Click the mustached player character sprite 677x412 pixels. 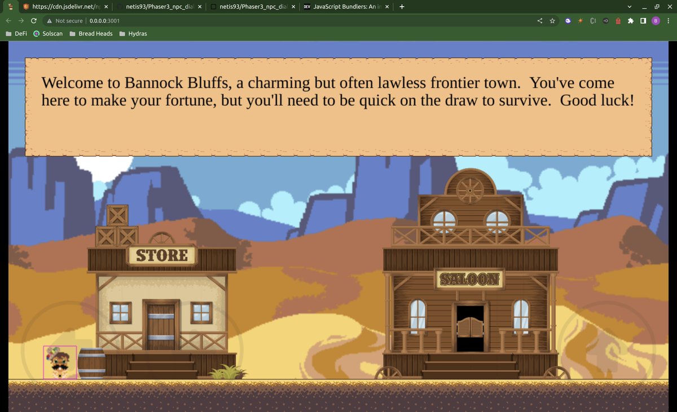pyautogui.click(x=60, y=362)
